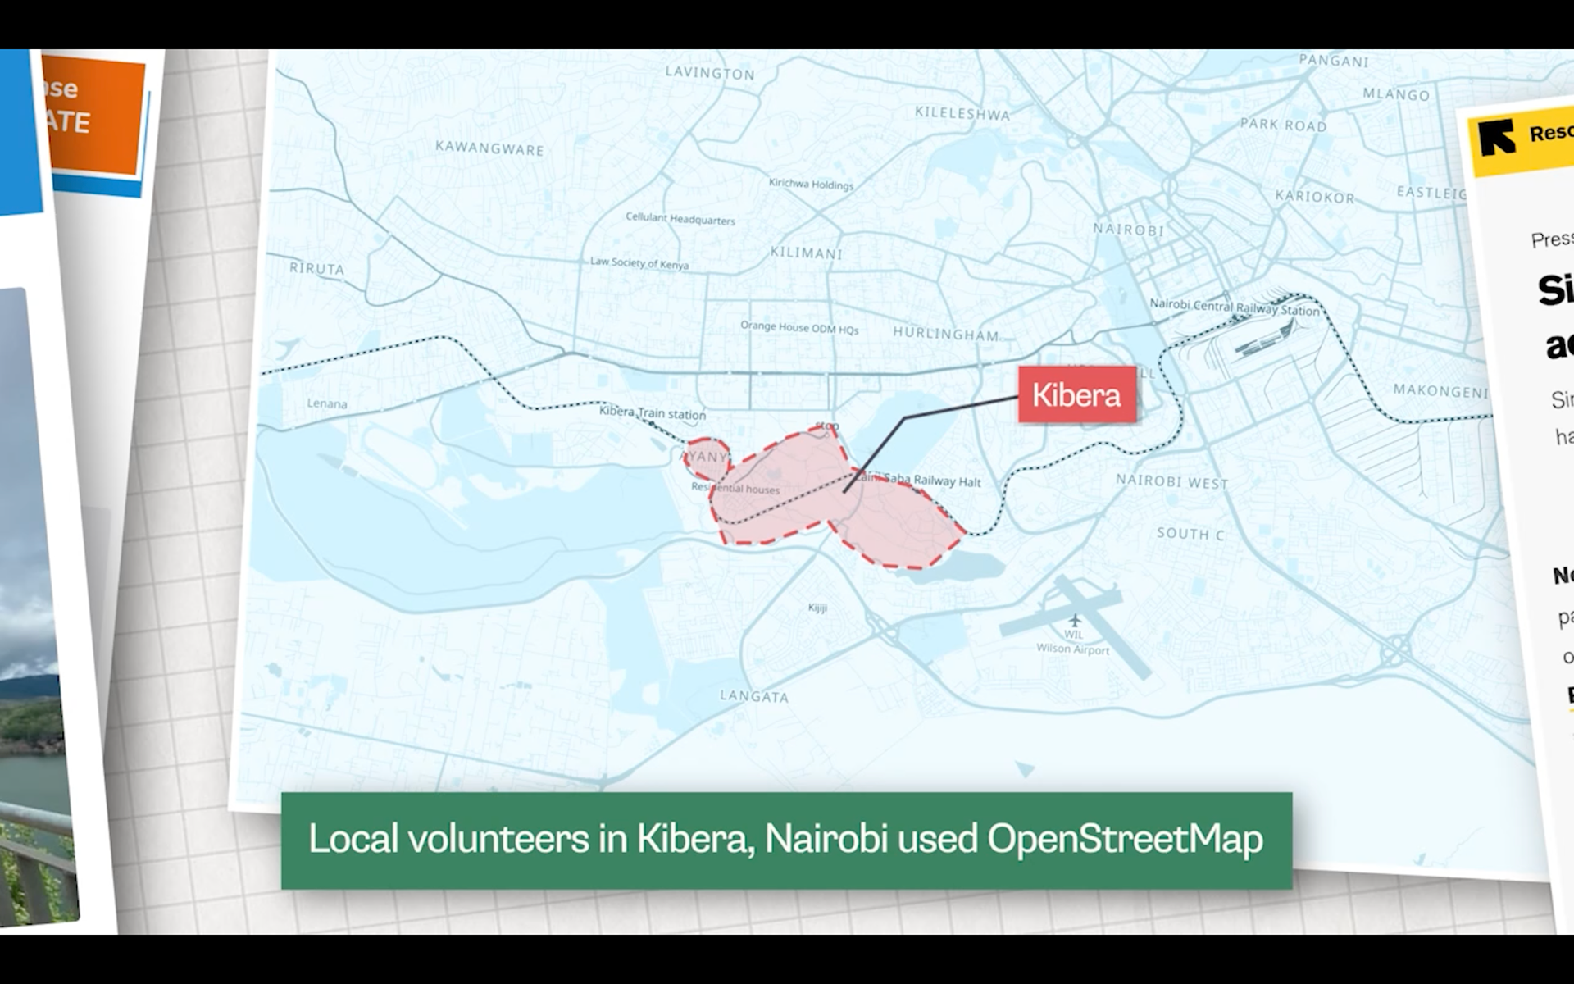Click the KAWANGWARE district label
This screenshot has width=1574, height=984.
pyautogui.click(x=489, y=148)
